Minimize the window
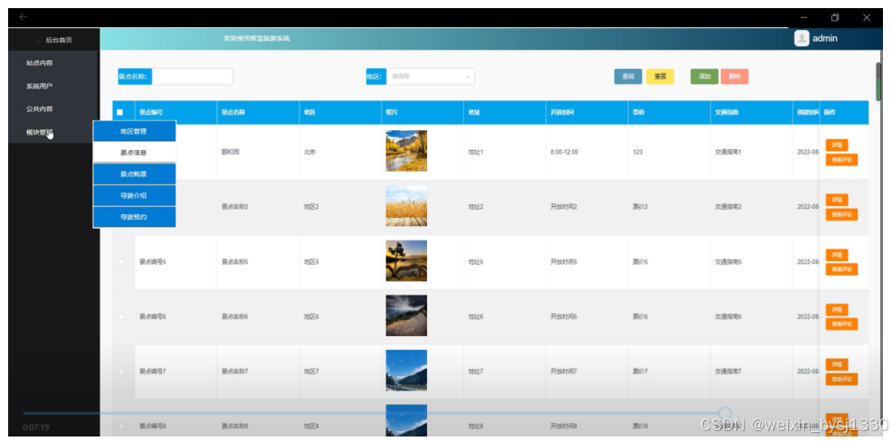This screenshot has height=441, width=892. 803,17
